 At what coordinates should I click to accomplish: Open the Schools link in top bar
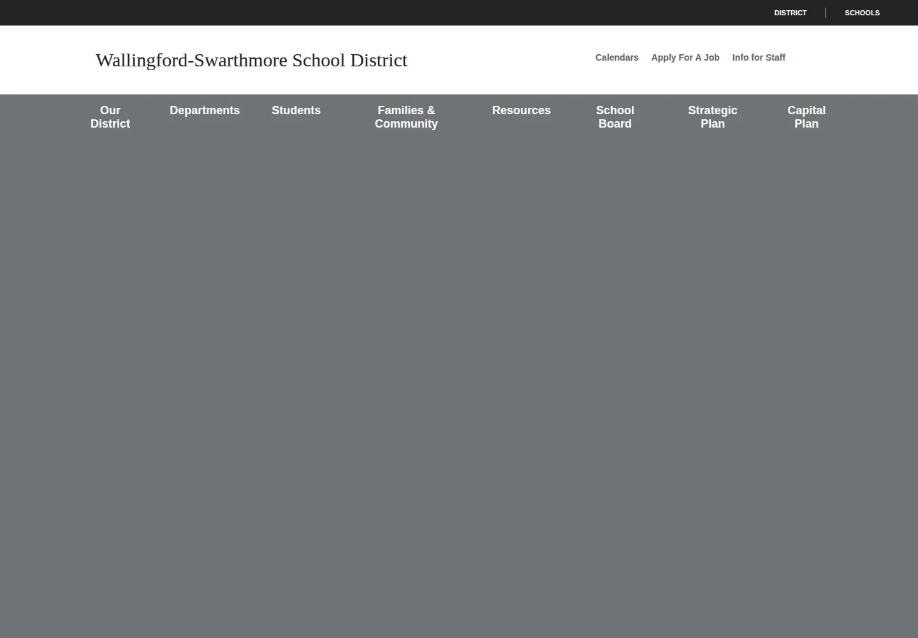(862, 13)
